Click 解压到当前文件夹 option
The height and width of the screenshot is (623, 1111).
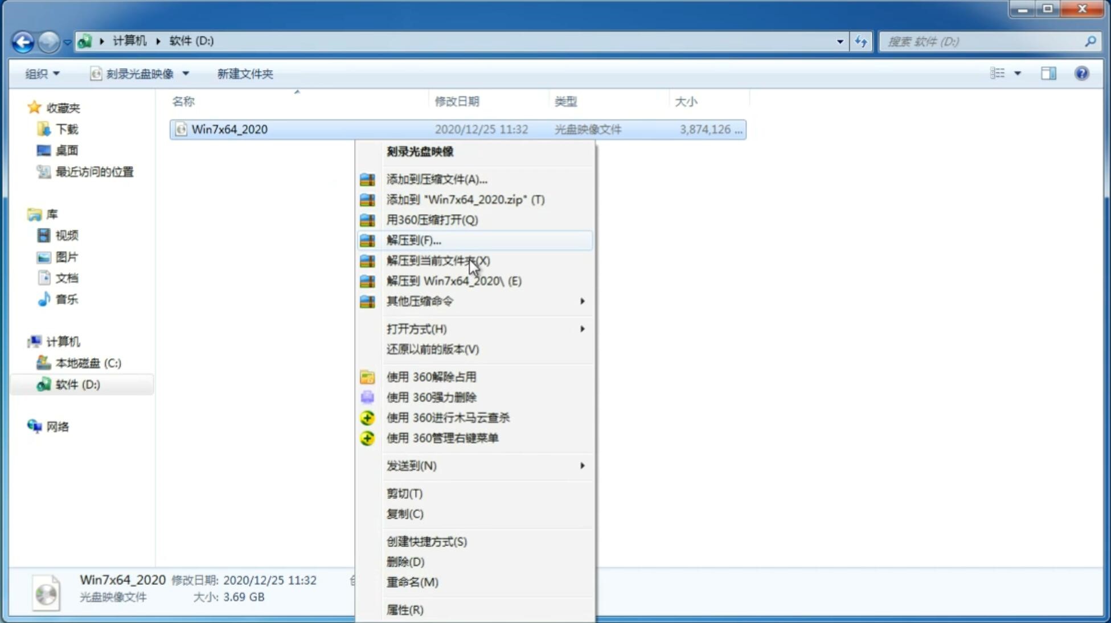pyautogui.click(x=438, y=260)
